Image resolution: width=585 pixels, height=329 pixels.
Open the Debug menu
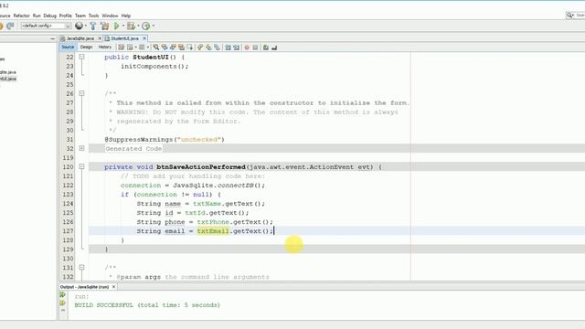[x=49, y=16]
